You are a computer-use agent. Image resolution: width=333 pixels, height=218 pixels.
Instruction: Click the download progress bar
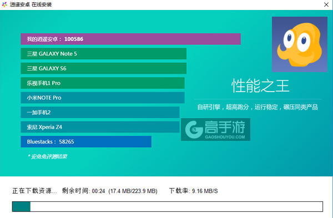click(x=168, y=206)
